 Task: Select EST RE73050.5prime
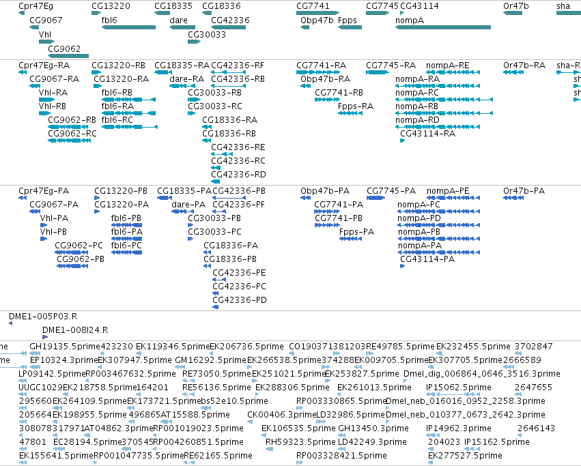(216, 374)
